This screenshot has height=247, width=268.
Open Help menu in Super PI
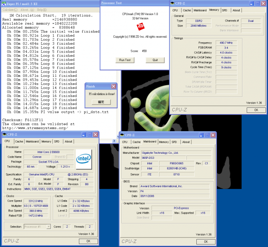pyautogui.click(x=42, y=10)
